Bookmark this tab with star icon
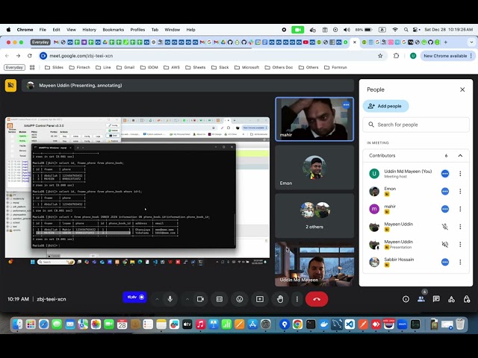This screenshot has height=358, width=478. coord(380,56)
